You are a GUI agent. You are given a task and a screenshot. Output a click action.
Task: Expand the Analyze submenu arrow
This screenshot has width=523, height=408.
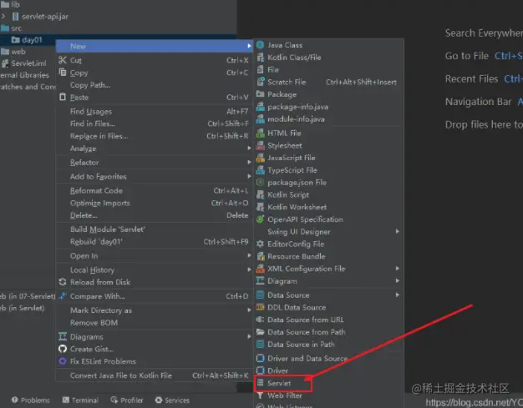(249, 148)
